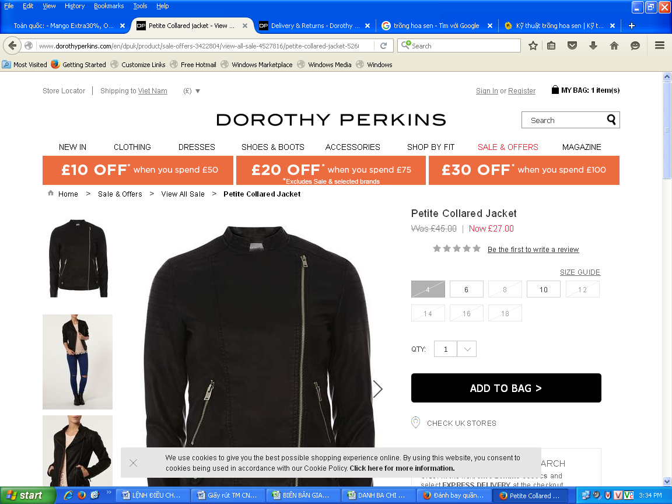Click the site search magnifier icon
The width and height of the screenshot is (672, 504).
[611, 120]
